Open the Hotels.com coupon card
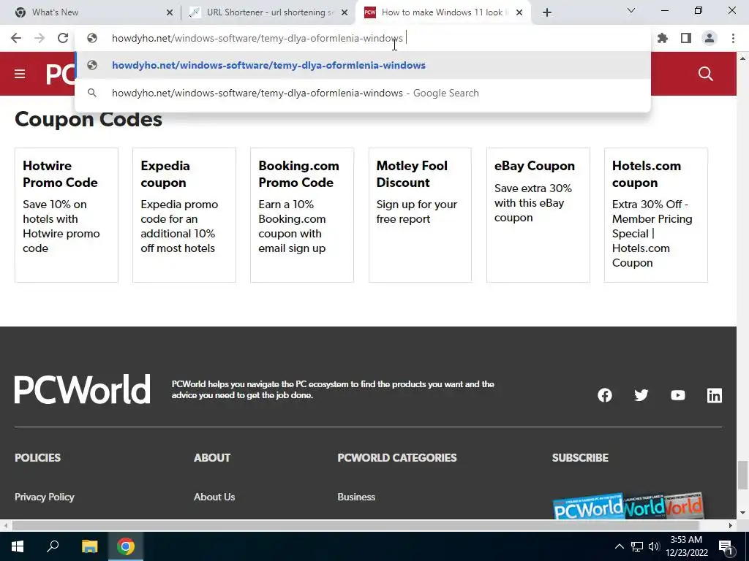 click(x=656, y=215)
